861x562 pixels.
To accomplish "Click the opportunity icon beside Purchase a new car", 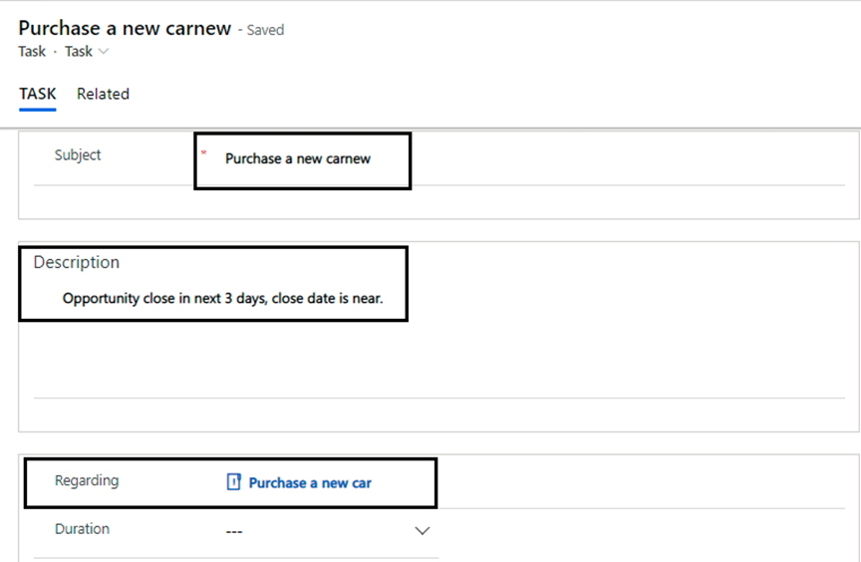I will click(234, 482).
